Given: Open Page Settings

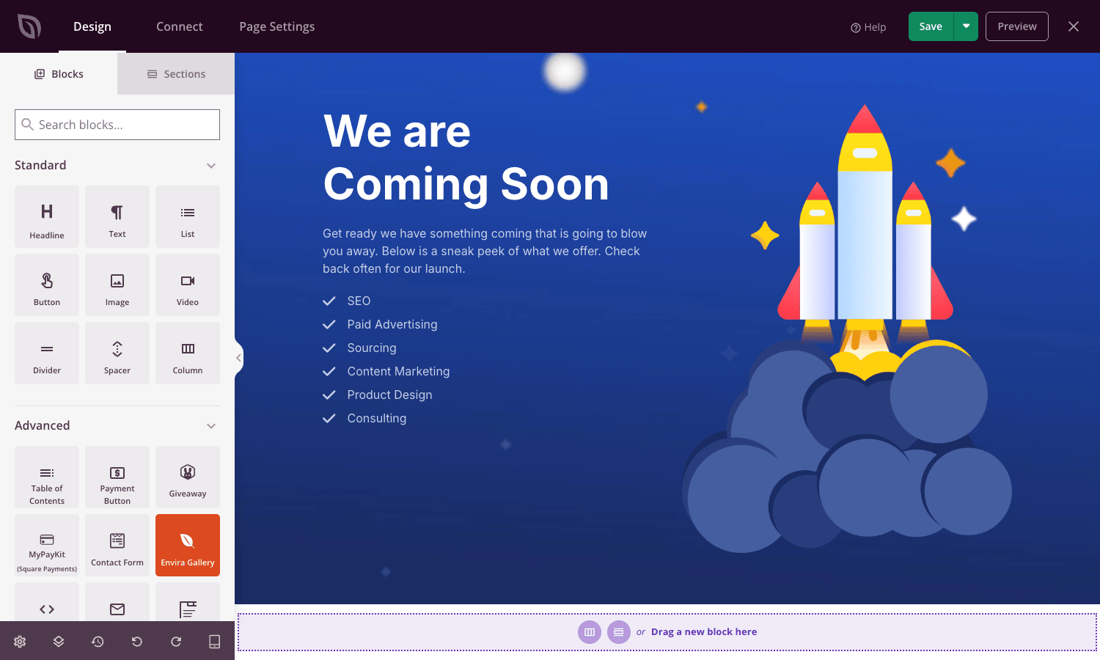Looking at the screenshot, I should pos(277,26).
